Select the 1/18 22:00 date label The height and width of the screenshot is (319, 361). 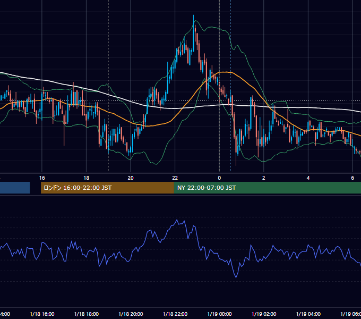coord(175,314)
